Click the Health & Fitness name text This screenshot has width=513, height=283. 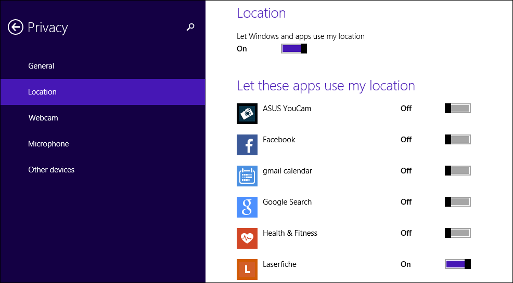tap(290, 233)
